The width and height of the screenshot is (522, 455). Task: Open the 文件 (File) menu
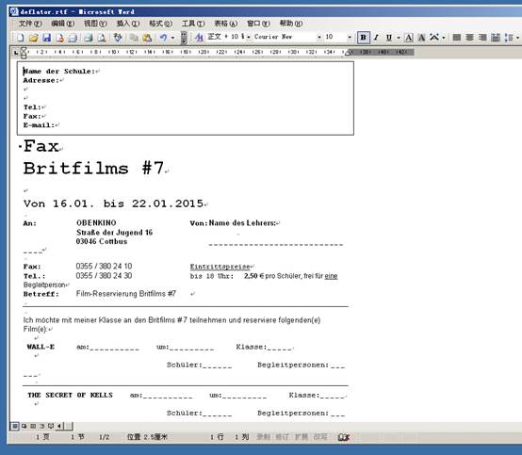30,24
